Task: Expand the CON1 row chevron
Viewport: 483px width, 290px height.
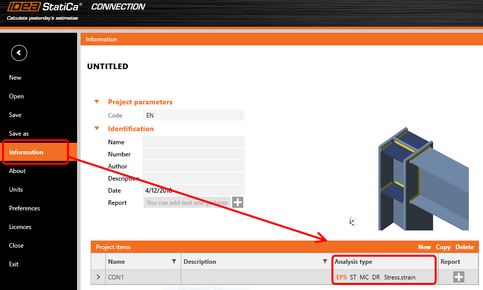Action: pyautogui.click(x=98, y=277)
